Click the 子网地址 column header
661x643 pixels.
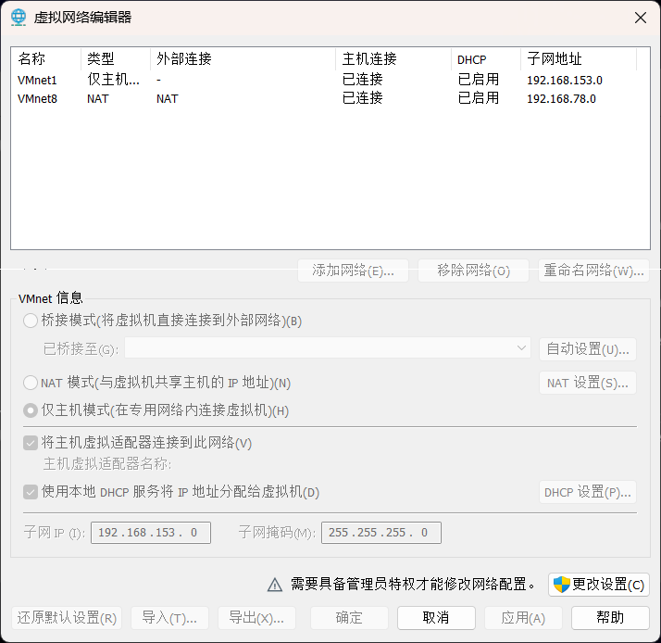pyautogui.click(x=579, y=59)
